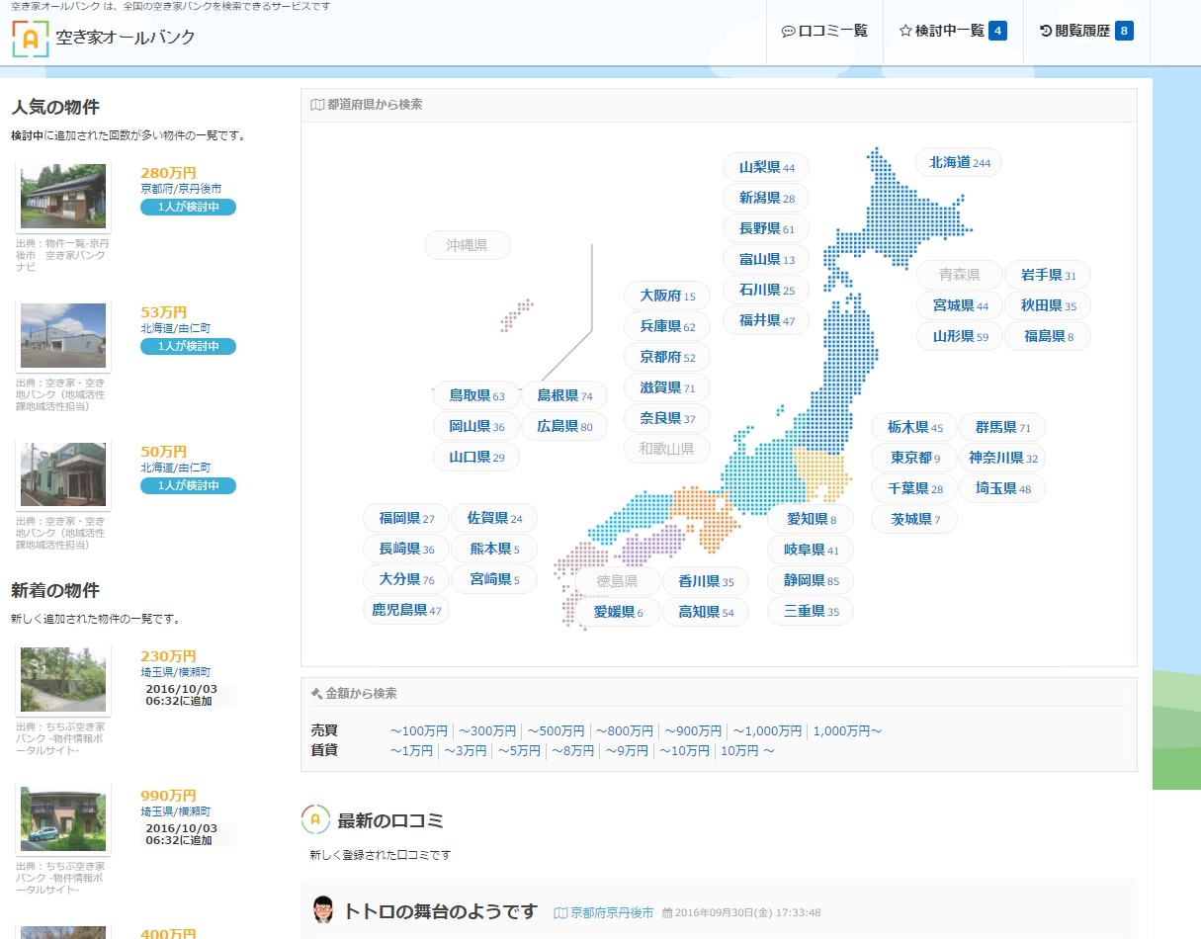Select 群馬県 prefecture button
This screenshot has width=1201, height=939.
(1002, 427)
